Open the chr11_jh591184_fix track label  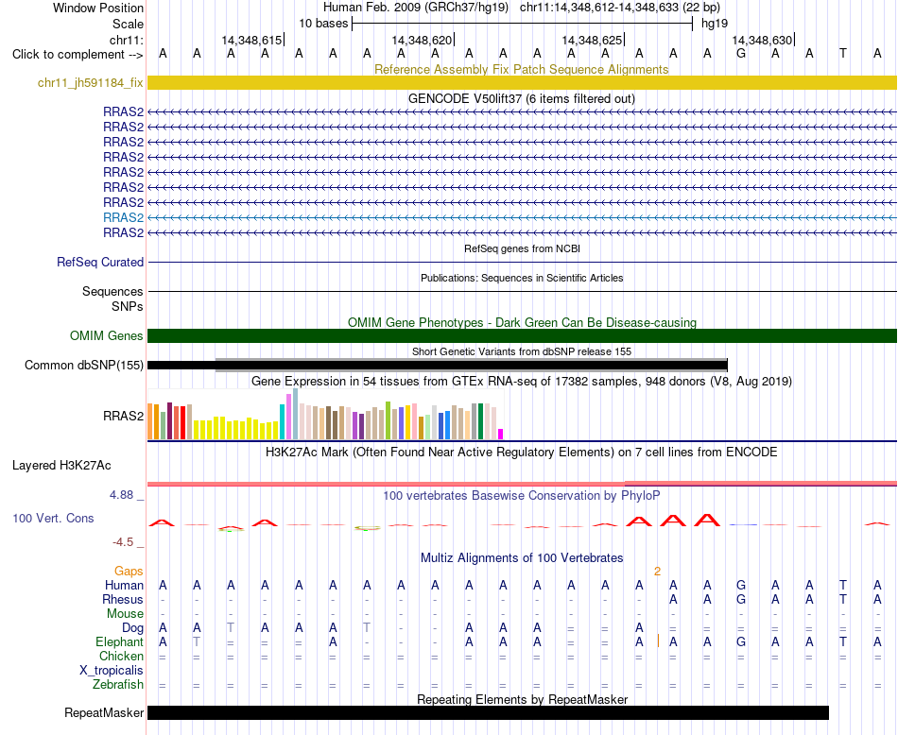(91, 82)
